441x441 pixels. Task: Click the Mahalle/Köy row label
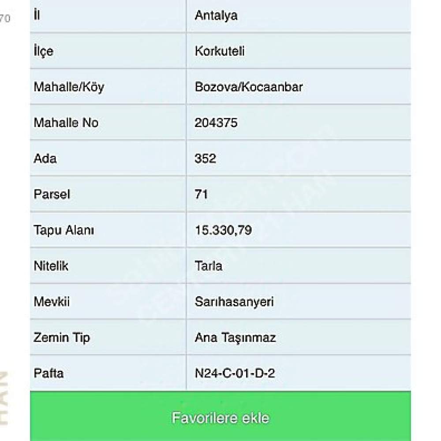pyautogui.click(x=69, y=87)
